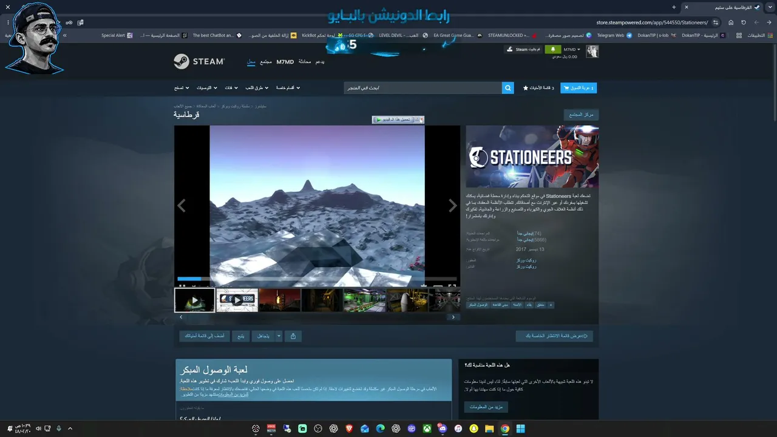Click the يتبع follow button
This screenshot has width=777, height=437.
pyautogui.click(x=242, y=336)
